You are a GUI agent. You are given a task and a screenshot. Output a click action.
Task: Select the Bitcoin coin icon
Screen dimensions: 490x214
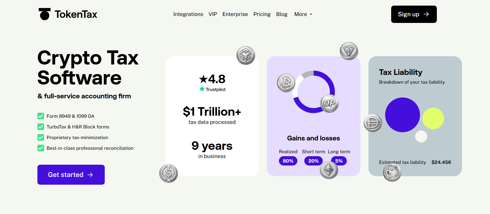(286, 83)
